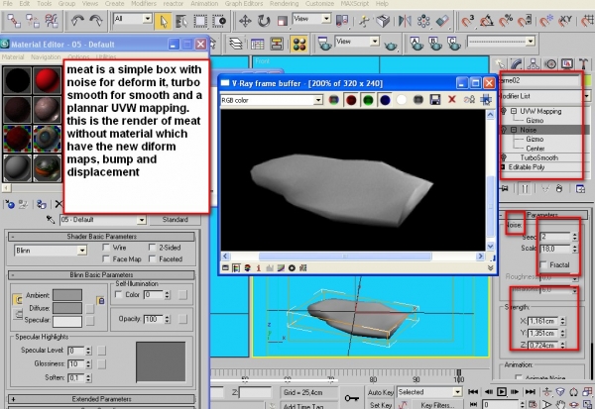Save image in V-Ray frame buffer

tap(435, 100)
